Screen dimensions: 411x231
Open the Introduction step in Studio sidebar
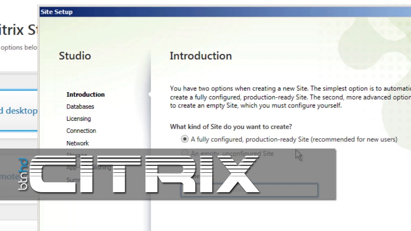[85, 94]
